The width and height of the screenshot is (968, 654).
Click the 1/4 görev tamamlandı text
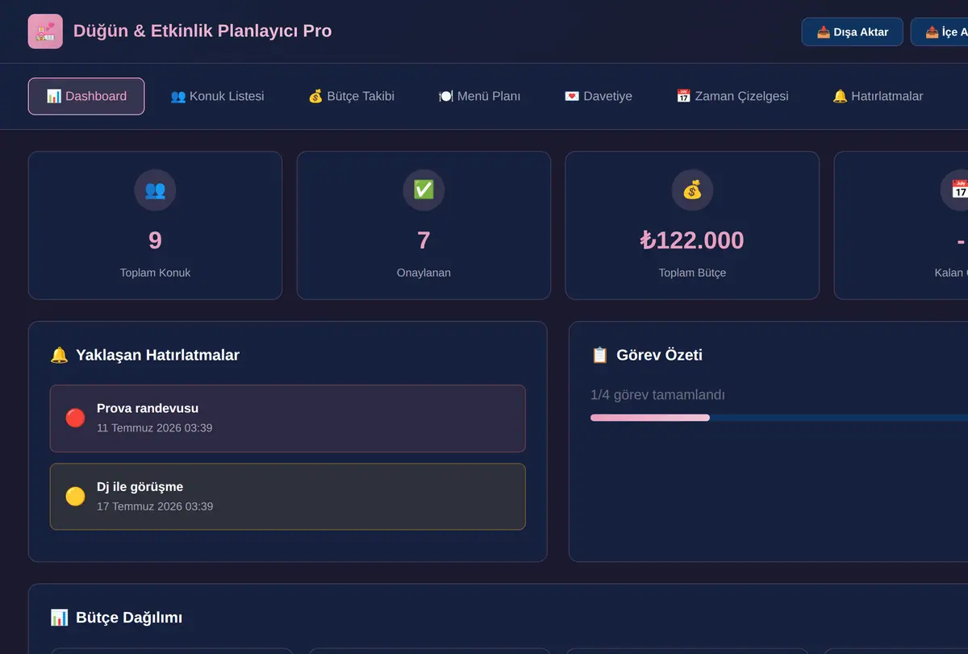657,395
